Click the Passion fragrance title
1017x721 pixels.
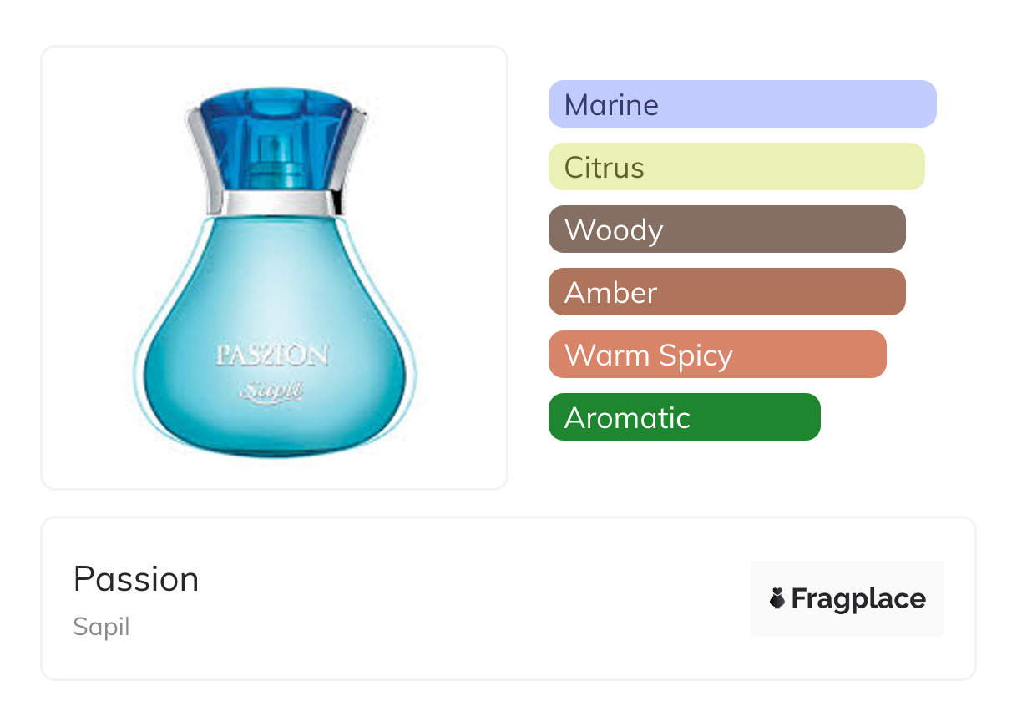pyautogui.click(x=136, y=579)
